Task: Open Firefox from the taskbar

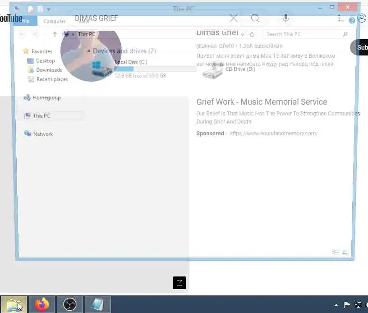Action: 42,304
